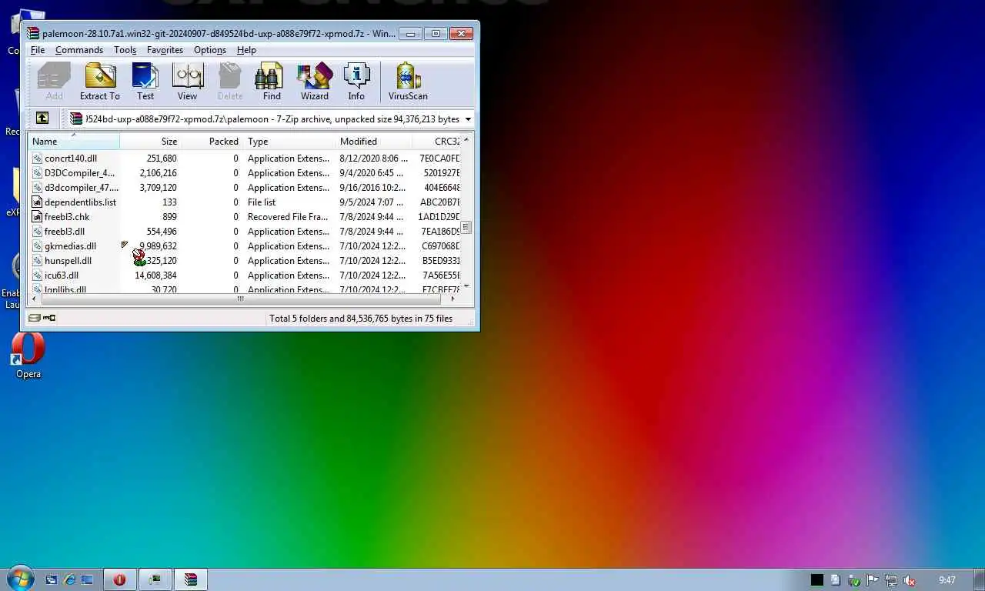
Task: Click the file list scroll up arrow
Action: (466, 140)
